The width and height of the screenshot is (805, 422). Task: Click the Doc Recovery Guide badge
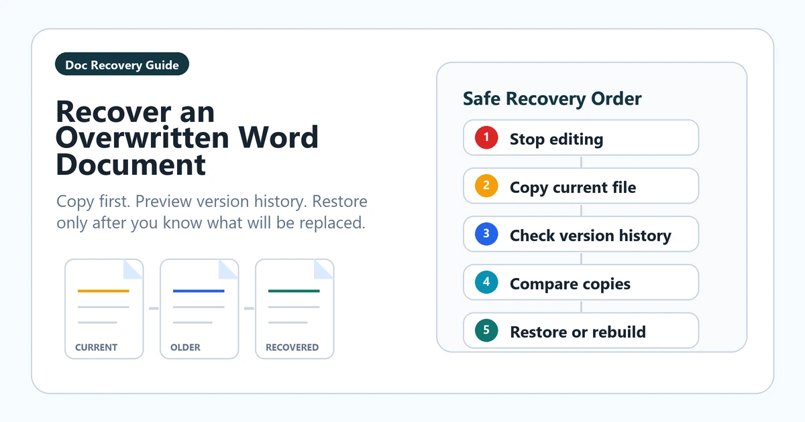(122, 65)
